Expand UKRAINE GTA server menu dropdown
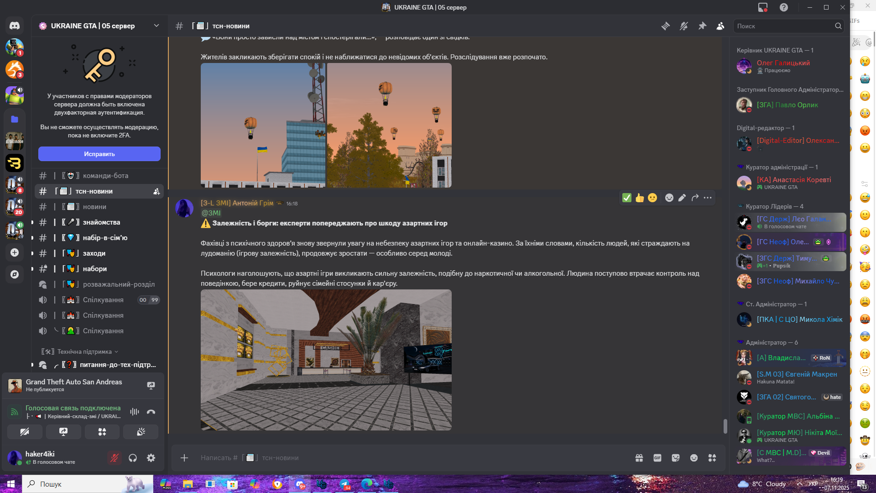Viewport: 876px width, 493px height. [156, 26]
